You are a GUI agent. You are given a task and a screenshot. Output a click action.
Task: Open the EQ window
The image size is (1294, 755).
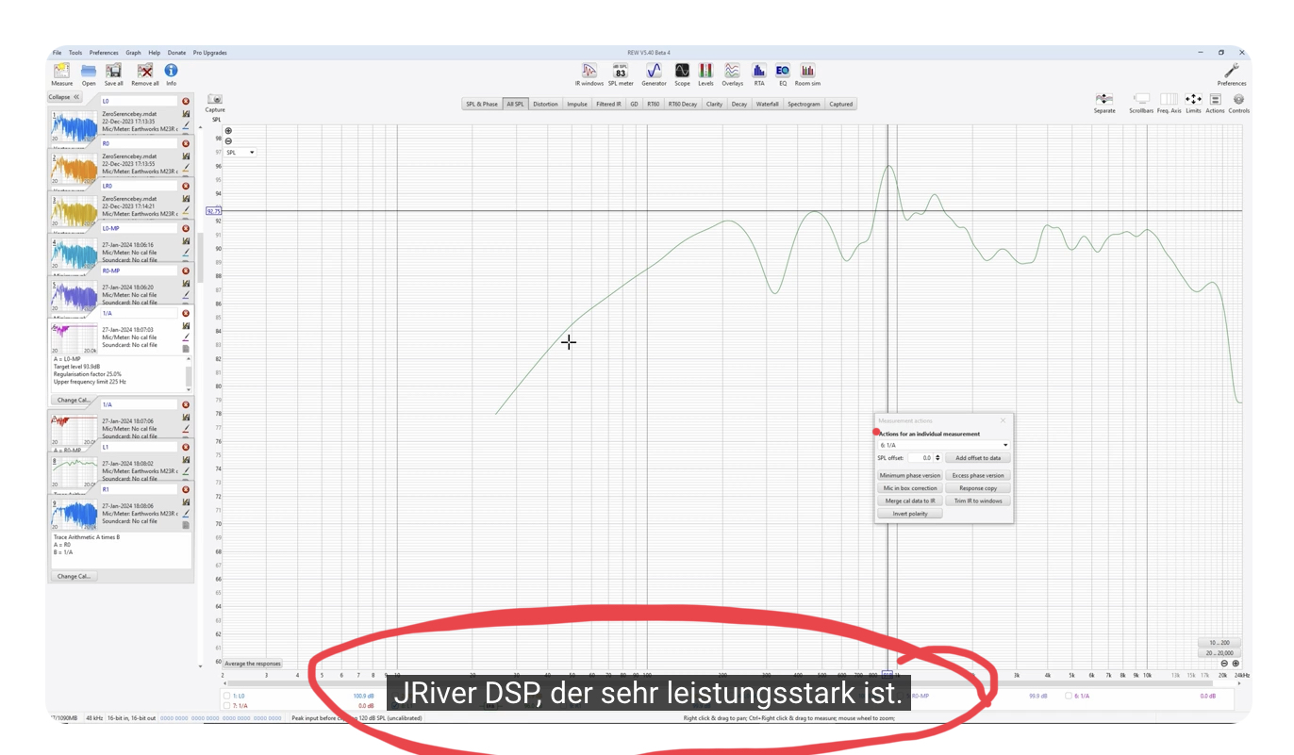click(x=782, y=71)
